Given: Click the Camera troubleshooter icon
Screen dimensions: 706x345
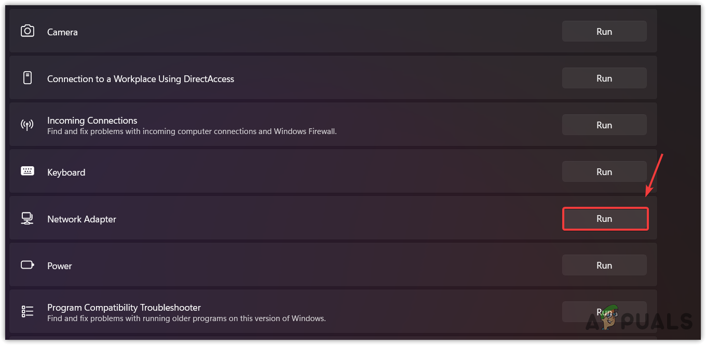Looking at the screenshot, I should coord(28,31).
